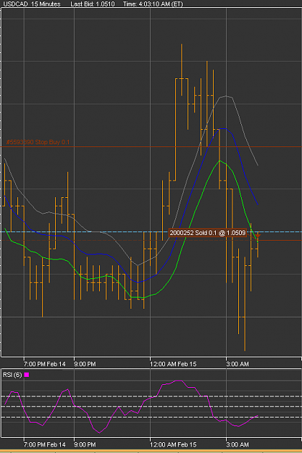Click the 2000252 Sold 0.1 @ 1.0509 trade label
This screenshot has height=453, width=302.
208,233
